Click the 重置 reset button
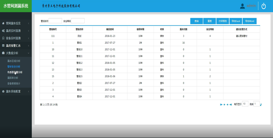273x138 pixels. [x=210, y=21]
